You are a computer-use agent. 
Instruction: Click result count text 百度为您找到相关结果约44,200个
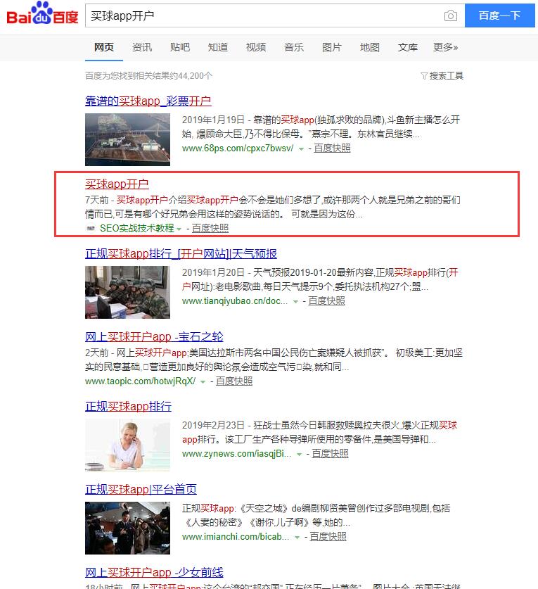click(148, 76)
